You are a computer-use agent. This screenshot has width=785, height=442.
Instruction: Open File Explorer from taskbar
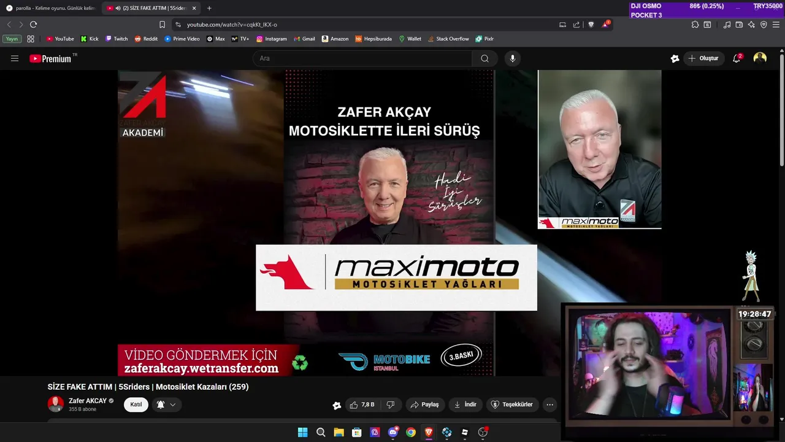point(339,432)
